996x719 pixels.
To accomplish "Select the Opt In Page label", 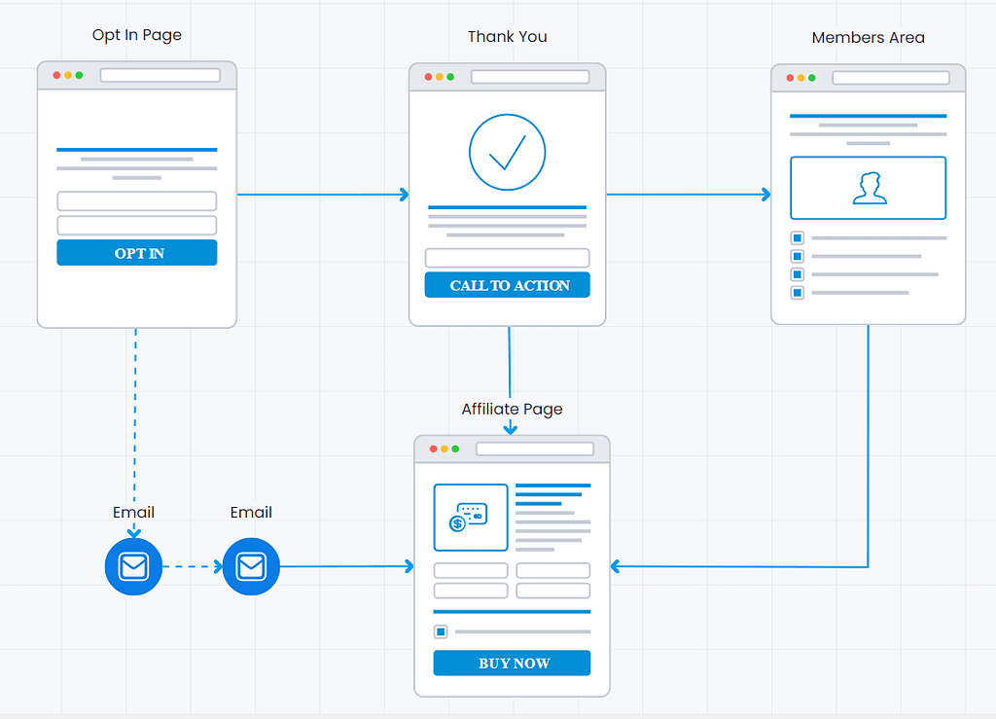I will click(136, 35).
